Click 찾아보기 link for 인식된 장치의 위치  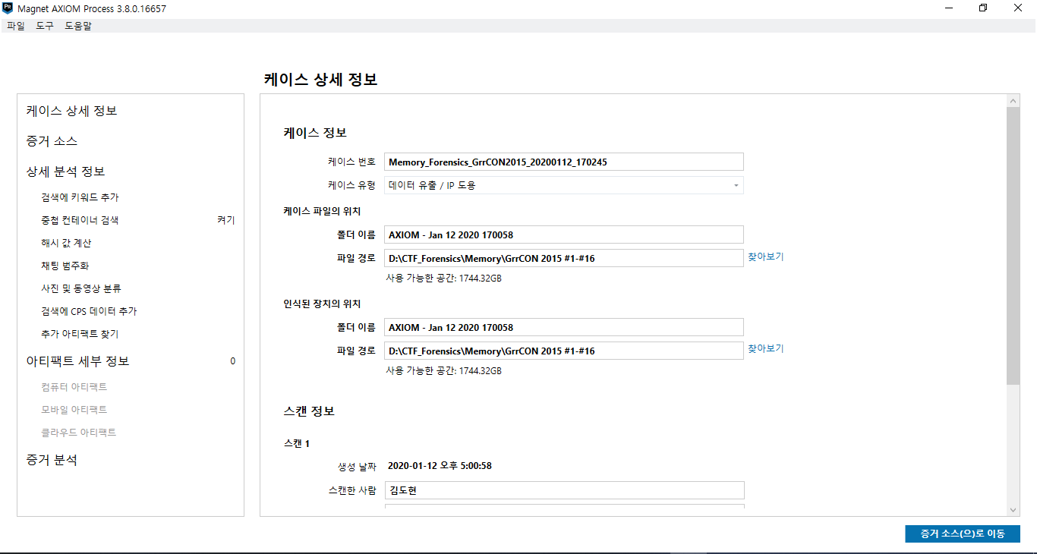pos(766,348)
